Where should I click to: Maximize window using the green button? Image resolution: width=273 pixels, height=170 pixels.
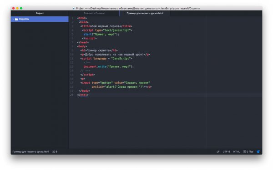21,8
